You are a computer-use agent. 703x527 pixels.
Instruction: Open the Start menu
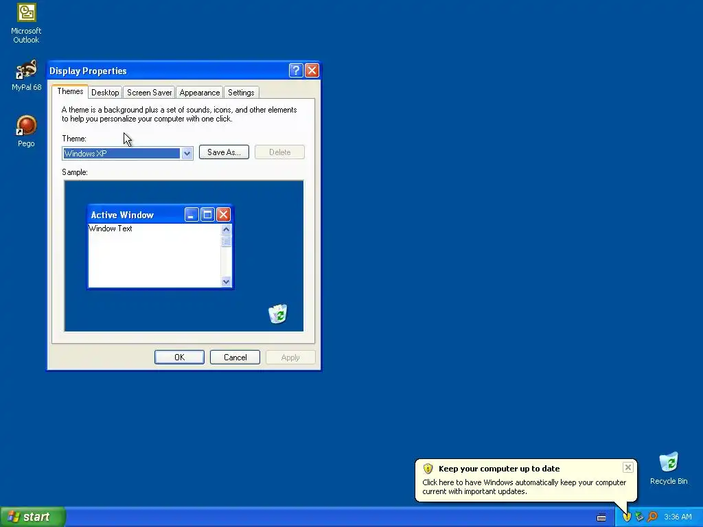(x=33, y=517)
